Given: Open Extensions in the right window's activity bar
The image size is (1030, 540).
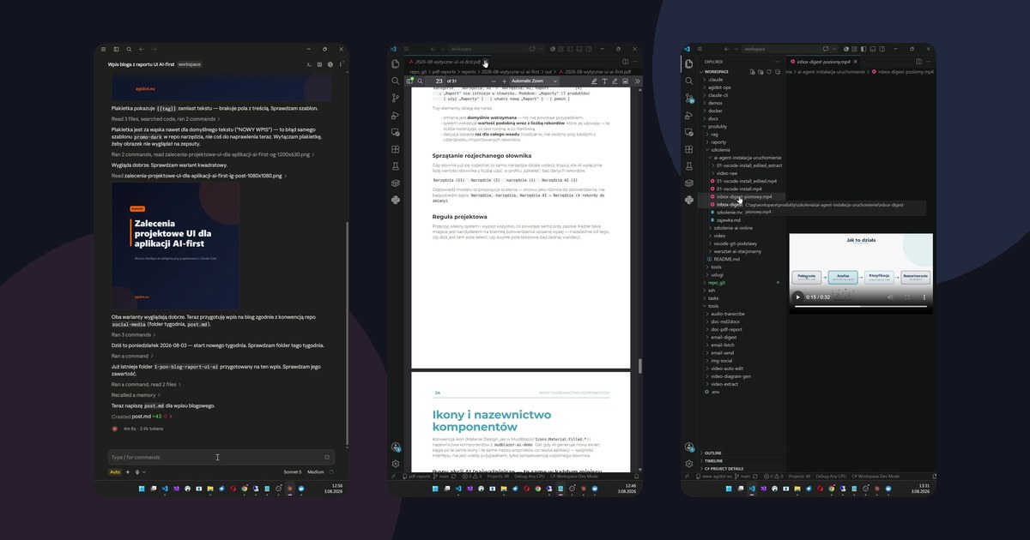Looking at the screenshot, I should [x=689, y=149].
